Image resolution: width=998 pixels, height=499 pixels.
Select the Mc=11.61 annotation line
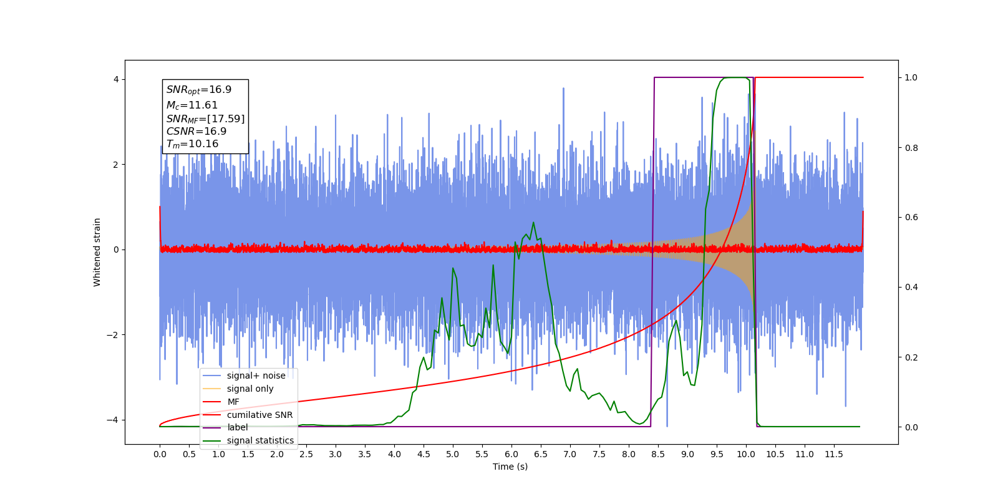click(x=192, y=105)
